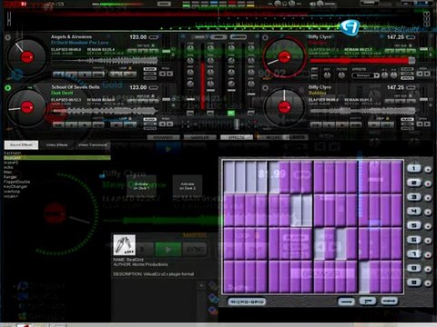Open the Browser panel tab
437x327 pixels.
point(164,137)
